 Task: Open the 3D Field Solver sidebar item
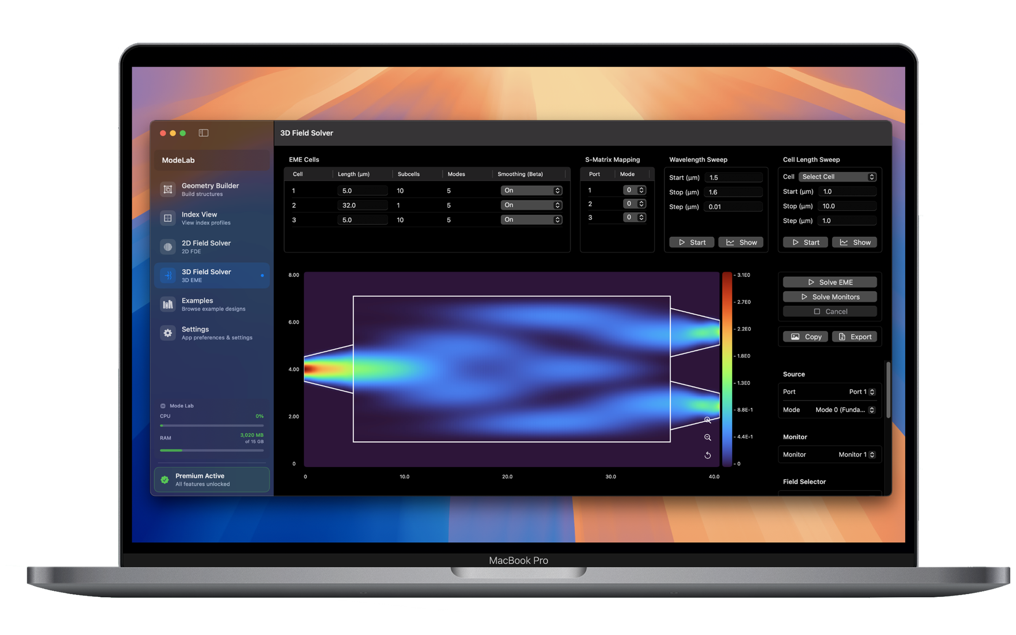[x=212, y=275]
